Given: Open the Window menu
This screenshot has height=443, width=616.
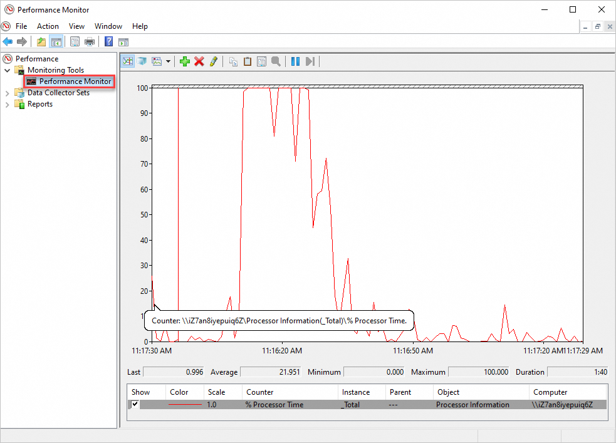Looking at the screenshot, I should pos(108,26).
